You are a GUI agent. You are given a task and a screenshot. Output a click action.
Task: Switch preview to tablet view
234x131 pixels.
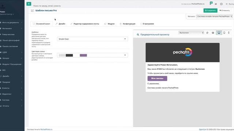point(224,33)
